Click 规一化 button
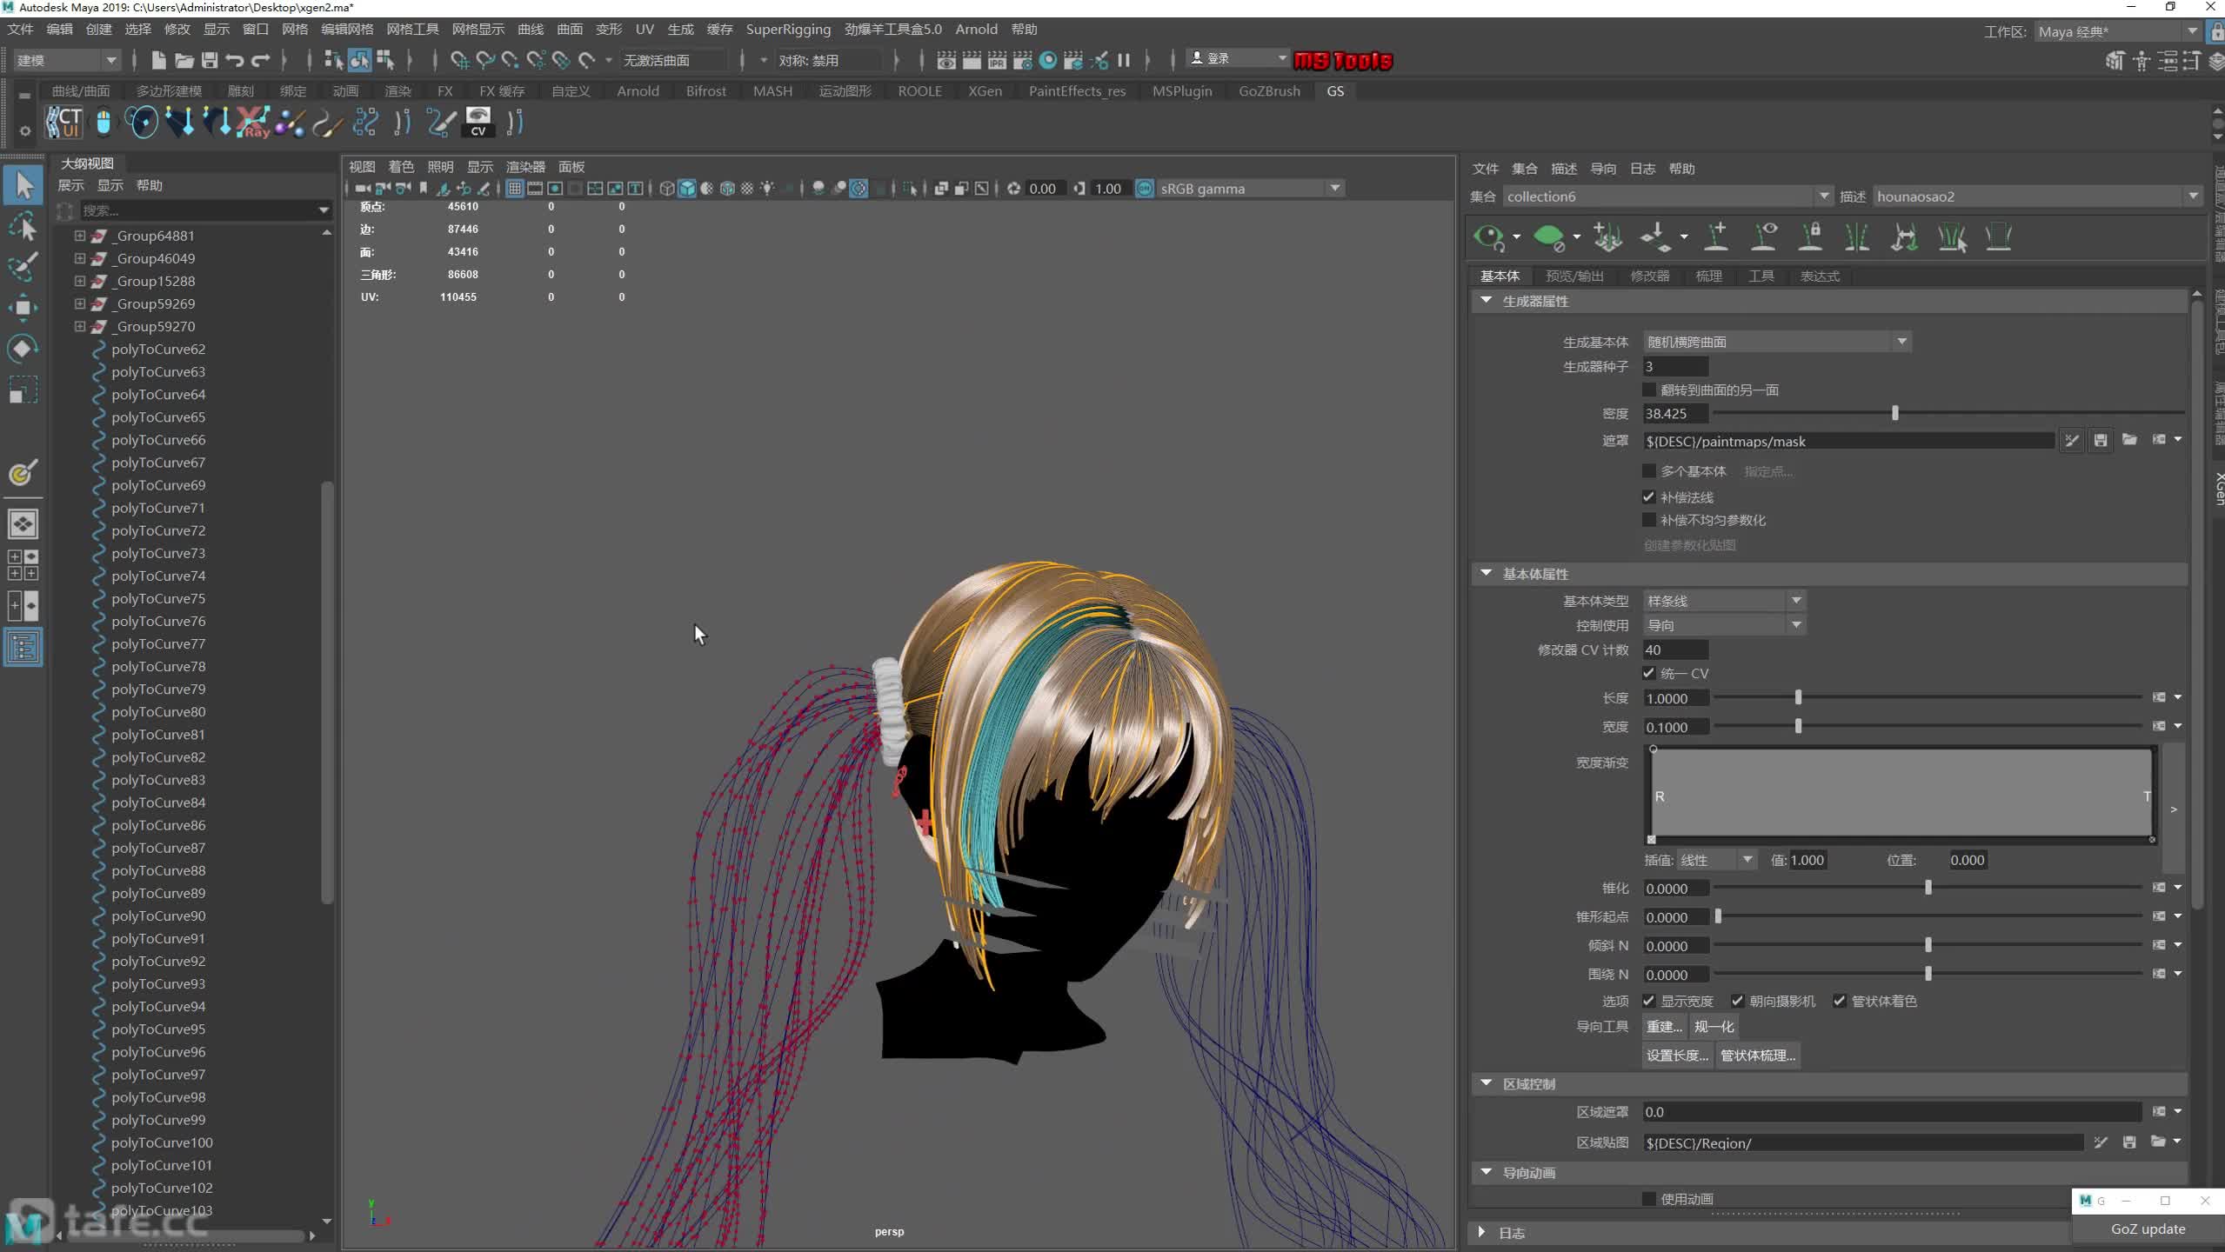This screenshot has width=2225, height=1252. point(1714,1027)
